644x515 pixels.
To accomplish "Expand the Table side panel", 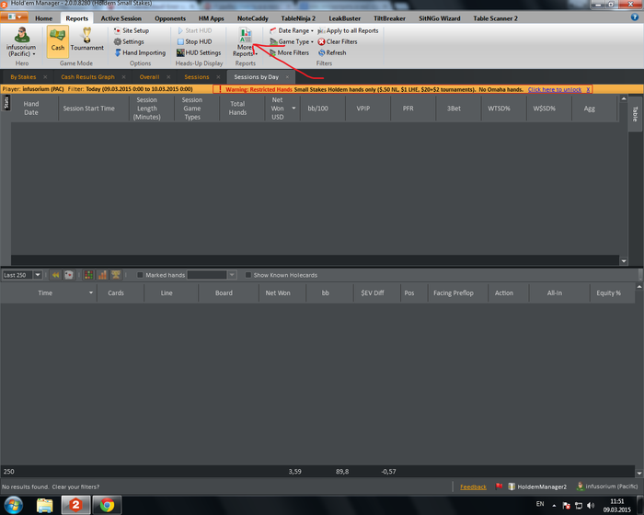I will [x=635, y=114].
